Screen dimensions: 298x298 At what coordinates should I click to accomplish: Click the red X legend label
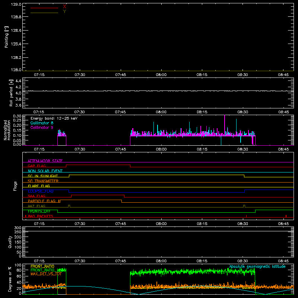pyautogui.click(x=64, y=7)
